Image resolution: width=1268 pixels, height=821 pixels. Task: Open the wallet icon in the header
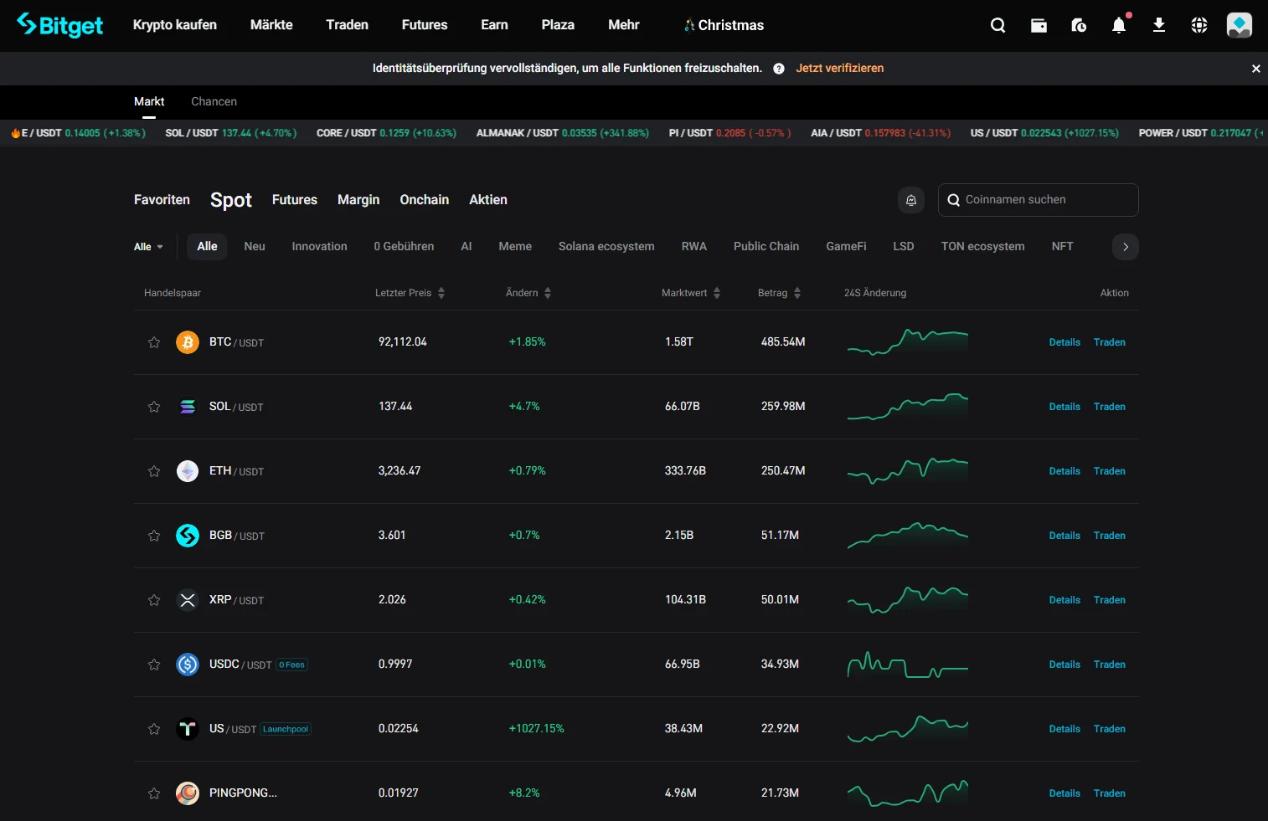coord(1039,25)
